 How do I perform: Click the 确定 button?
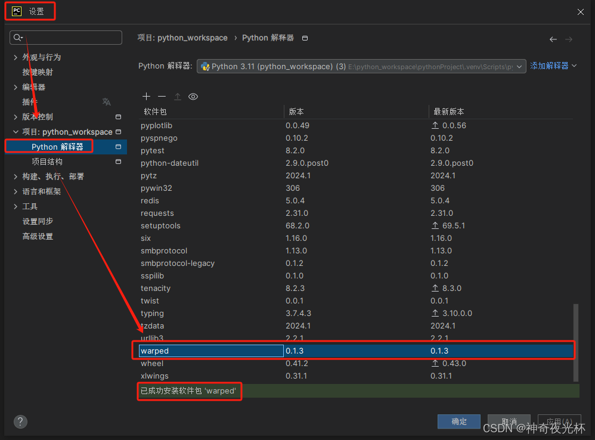pos(459,422)
